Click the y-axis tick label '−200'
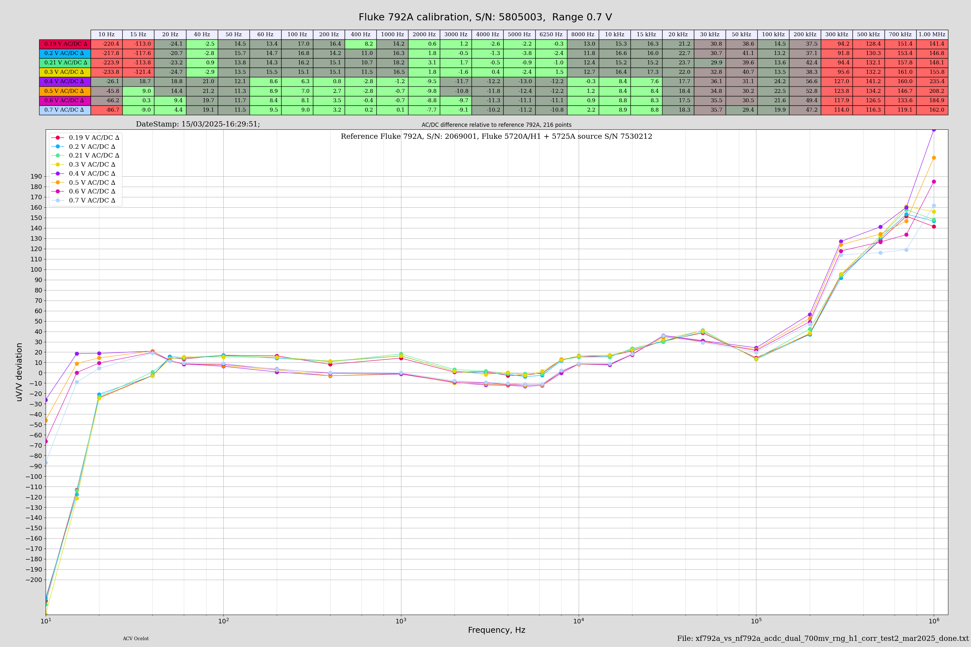 tap(33, 580)
